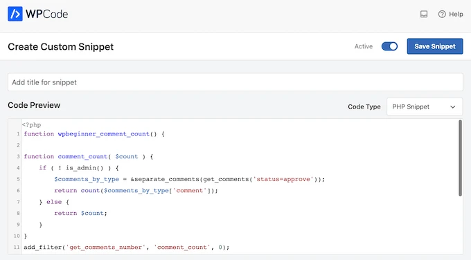The width and height of the screenshot is (471, 260).
Task: Click the Active label text
Action: point(364,46)
